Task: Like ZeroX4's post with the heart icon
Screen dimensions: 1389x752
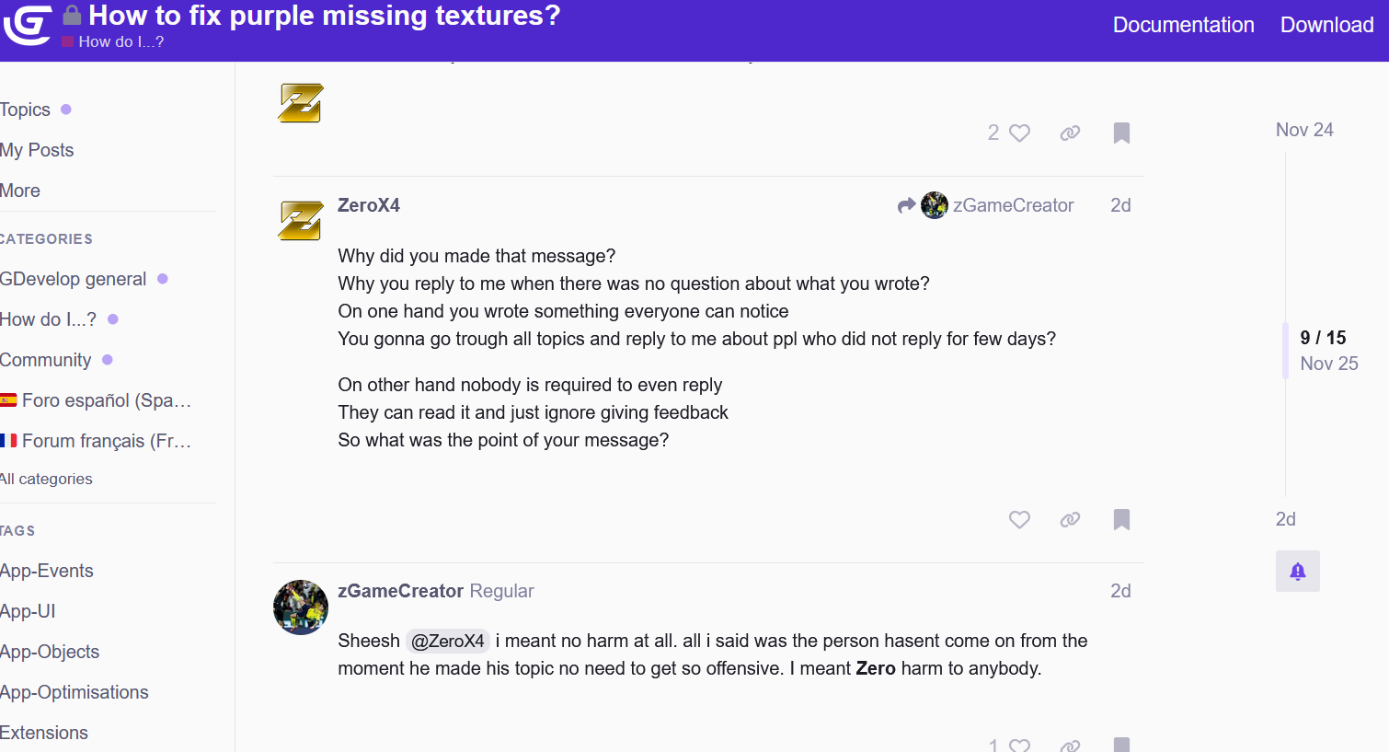Action: pyautogui.click(x=1019, y=520)
